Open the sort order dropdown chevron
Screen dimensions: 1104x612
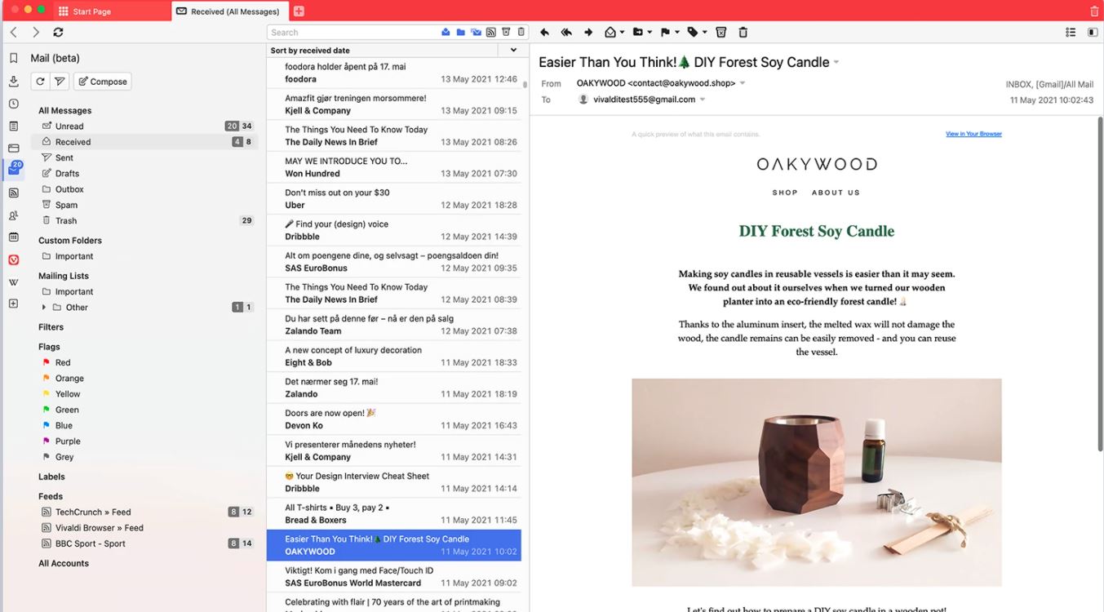(513, 51)
